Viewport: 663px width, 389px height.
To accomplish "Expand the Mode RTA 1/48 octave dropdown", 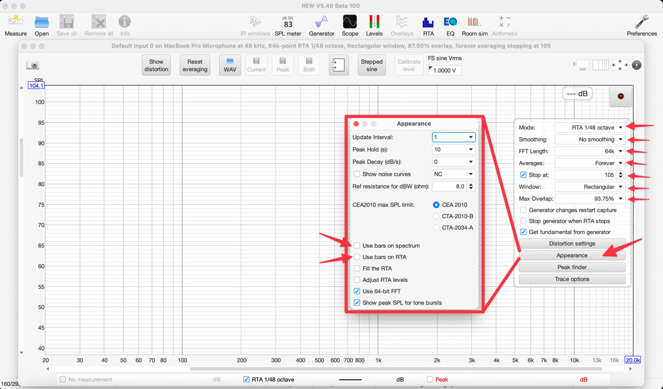I will tap(590, 127).
